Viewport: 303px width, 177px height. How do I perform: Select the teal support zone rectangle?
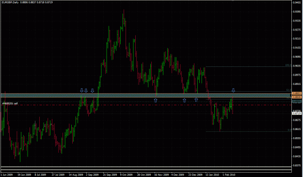coord(146,95)
